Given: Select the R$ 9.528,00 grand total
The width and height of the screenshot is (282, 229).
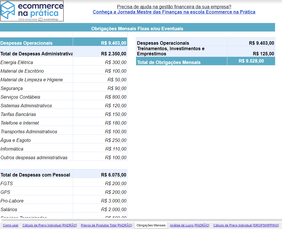Looking at the screenshot, I should (x=251, y=61).
